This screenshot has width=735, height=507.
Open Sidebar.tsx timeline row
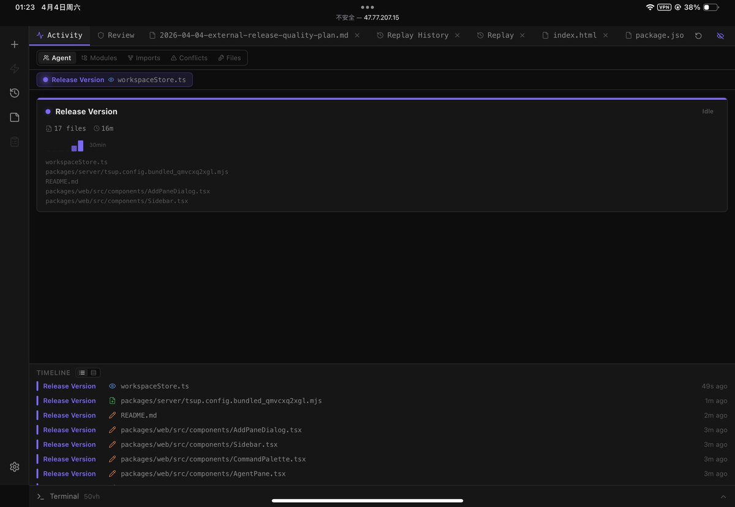coord(382,444)
